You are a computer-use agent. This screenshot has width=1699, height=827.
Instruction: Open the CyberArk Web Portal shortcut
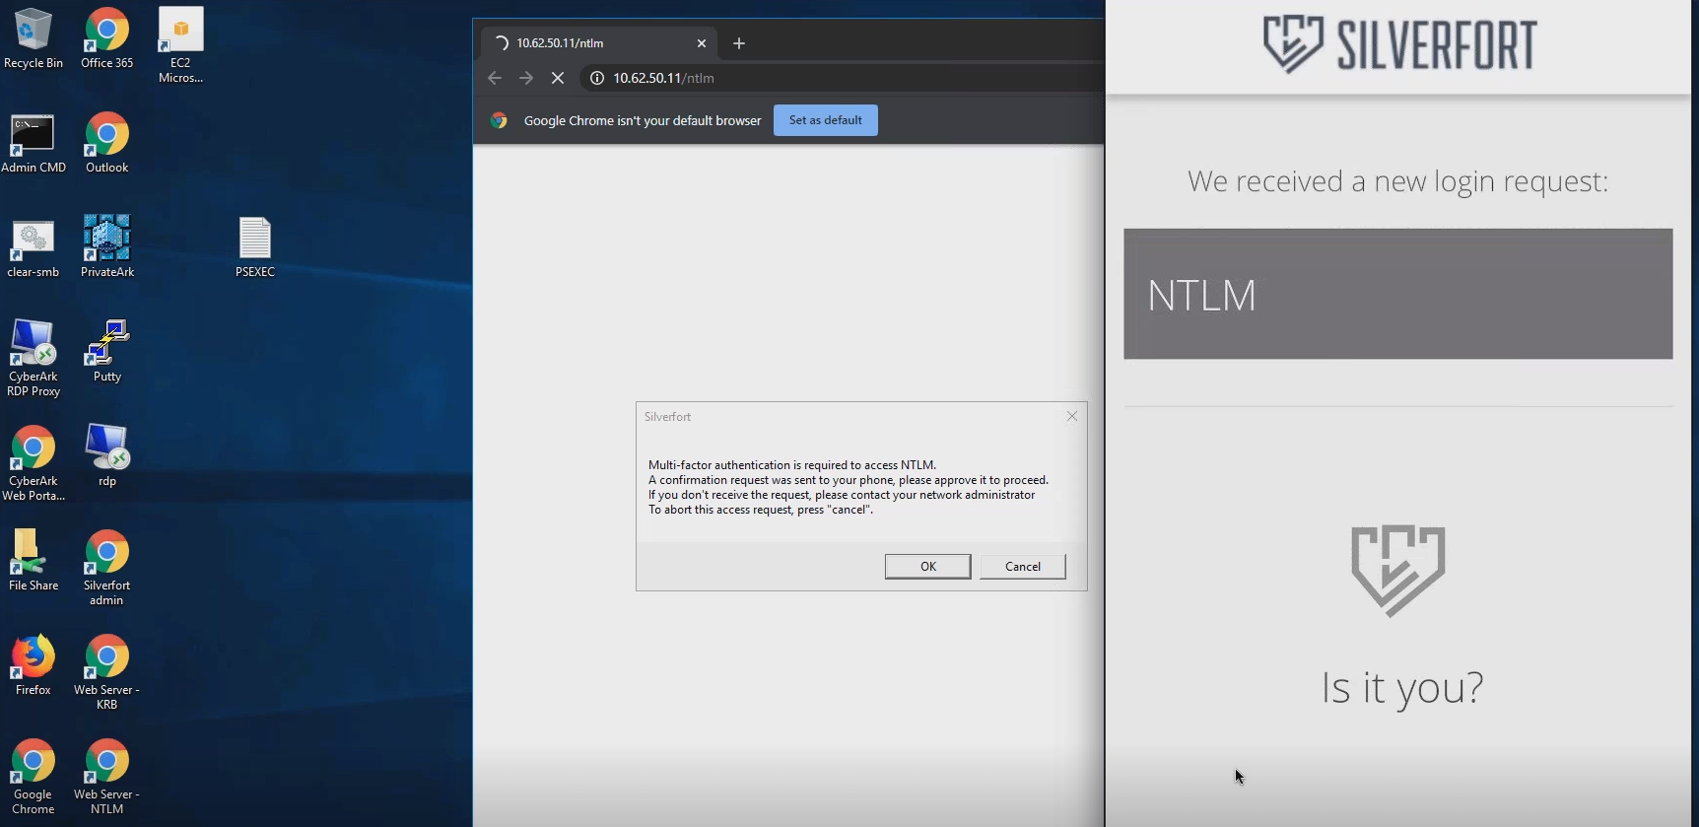point(34,463)
